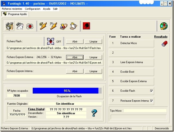Click Limpiar for Fichero Eeprom Interna
174x132 pixels.
pyautogui.click(x=93, y=71)
